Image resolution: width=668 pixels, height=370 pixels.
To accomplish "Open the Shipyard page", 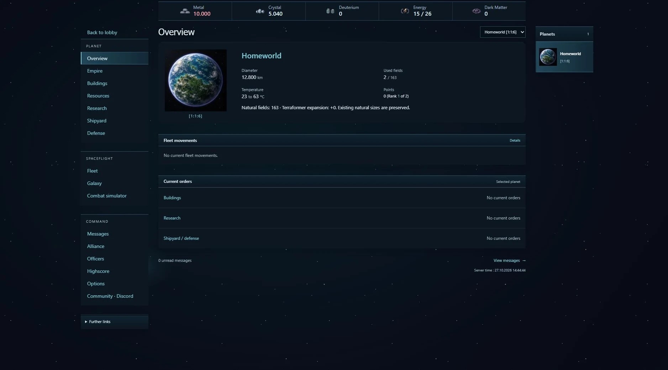I will (115, 121).
